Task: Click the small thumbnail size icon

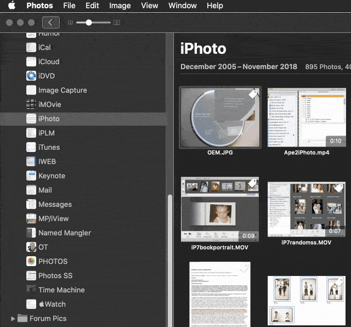Action: (x=70, y=23)
